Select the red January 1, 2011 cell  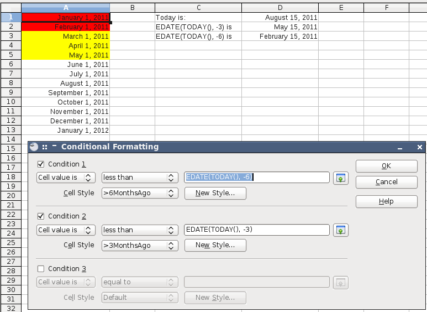pyautogui.click(x=66, y=18)
